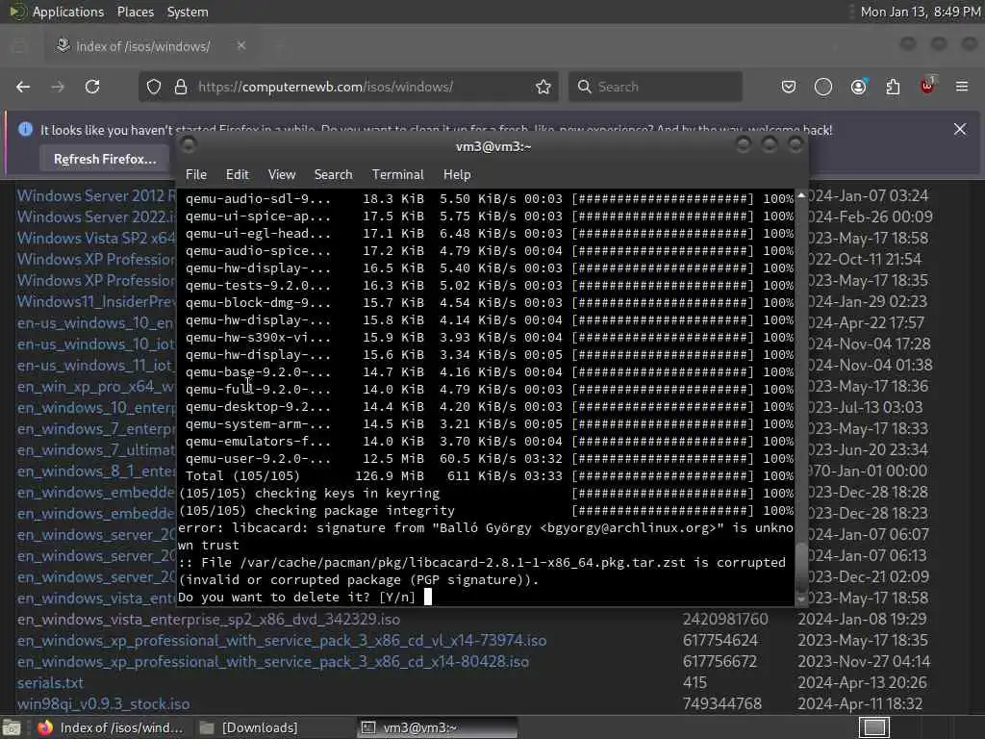Open the shield tracking protection icon
985x739 pixels.
(x=154, y=87)
